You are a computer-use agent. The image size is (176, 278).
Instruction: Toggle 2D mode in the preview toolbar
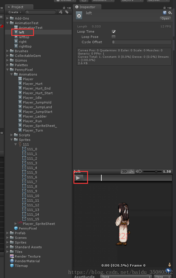(x=125, y=172)
